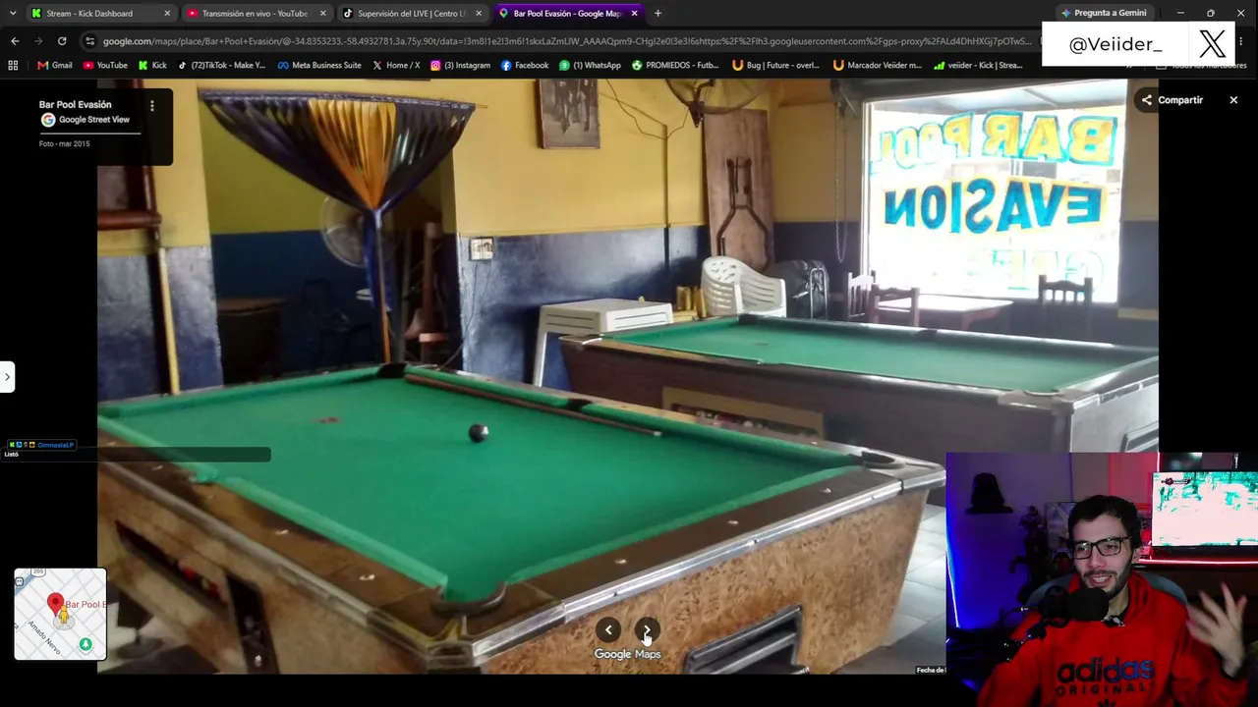Expand the collapsed side panel arrow
The image size is (1258, 707).
7,377
